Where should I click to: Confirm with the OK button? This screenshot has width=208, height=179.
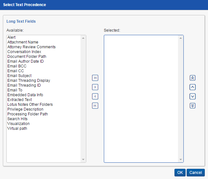(180, 173)
